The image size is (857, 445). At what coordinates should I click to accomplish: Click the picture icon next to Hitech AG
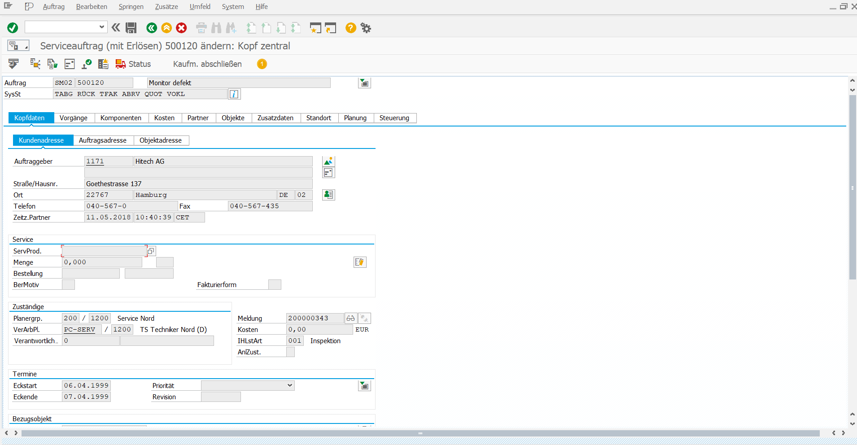pyautogui.click(x=328, y=161)
